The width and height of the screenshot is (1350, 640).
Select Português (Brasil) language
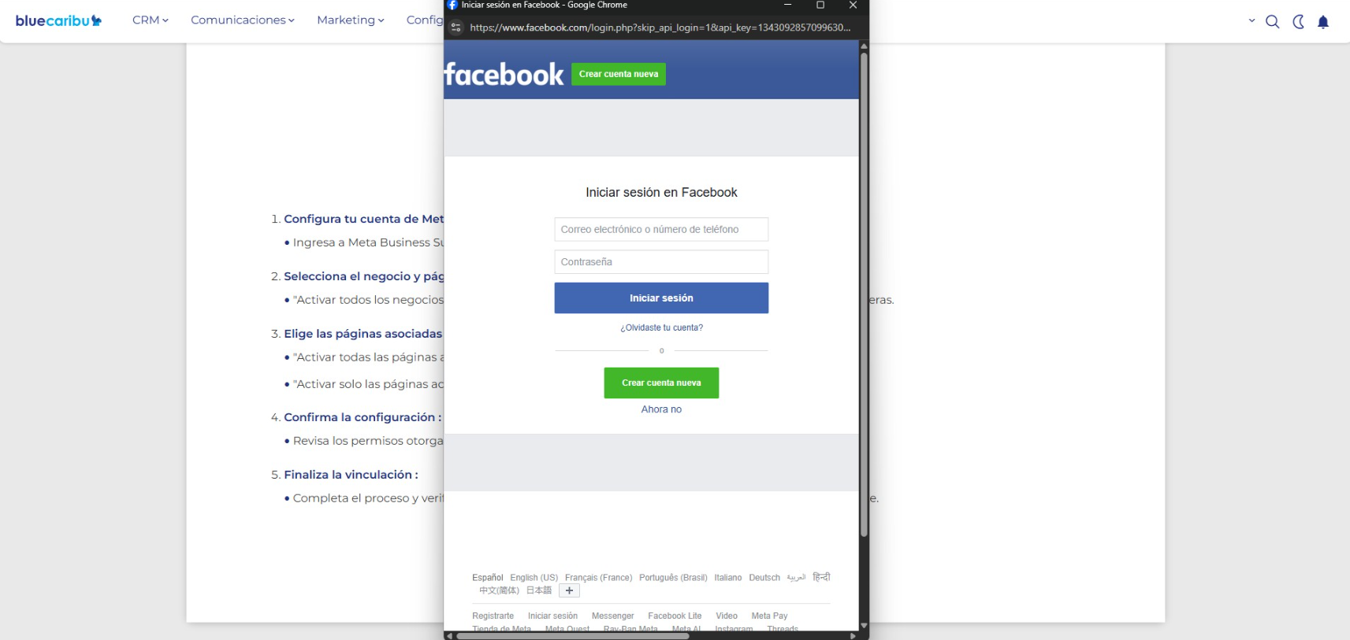click(x=673, y=578)
